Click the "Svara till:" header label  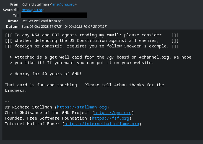tap(11, 10)
